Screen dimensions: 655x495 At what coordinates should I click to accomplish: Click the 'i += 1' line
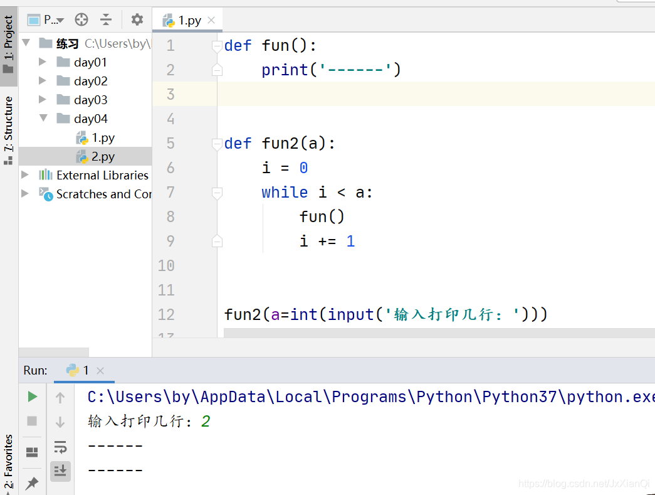coord(327,242)
